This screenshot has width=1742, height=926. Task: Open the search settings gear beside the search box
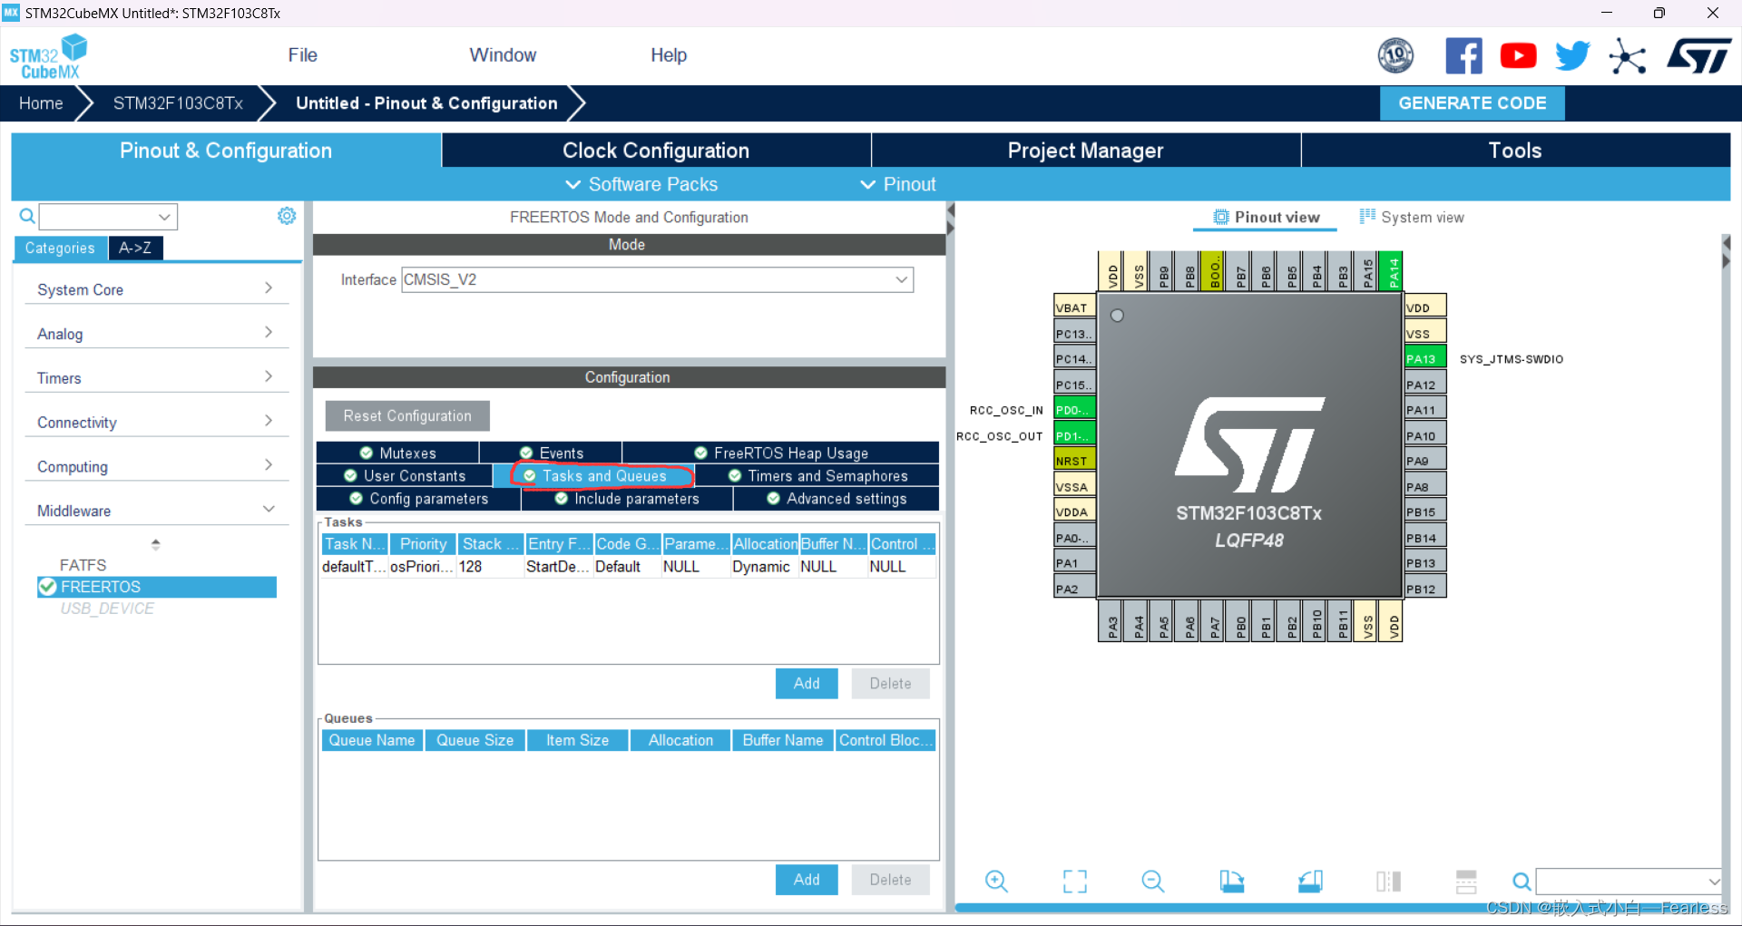pyautogui.click(x=287, y=216)
